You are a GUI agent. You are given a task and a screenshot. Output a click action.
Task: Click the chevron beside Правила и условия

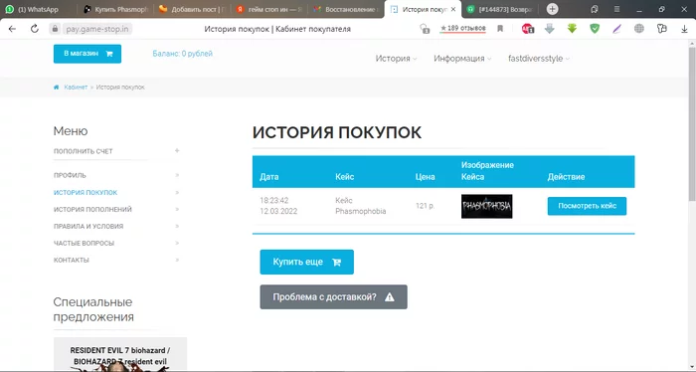177,227
